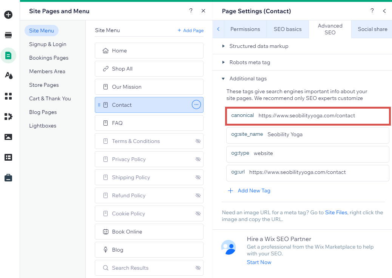The image size is (392, 278).
Task: Click the green Pages icon in sidebar
Action: pyautogui.click(x=8, y=55)
